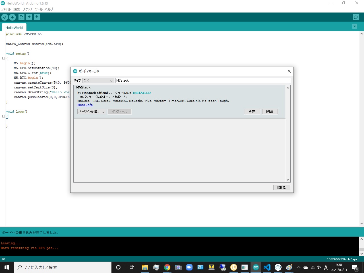
Task: Open Cortana circle icon in taskbar
Action: [118, 267]
